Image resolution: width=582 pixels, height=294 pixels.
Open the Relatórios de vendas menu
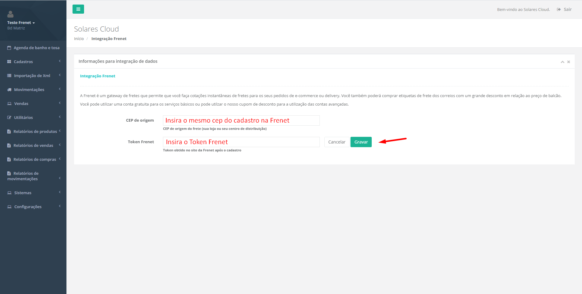33,145
